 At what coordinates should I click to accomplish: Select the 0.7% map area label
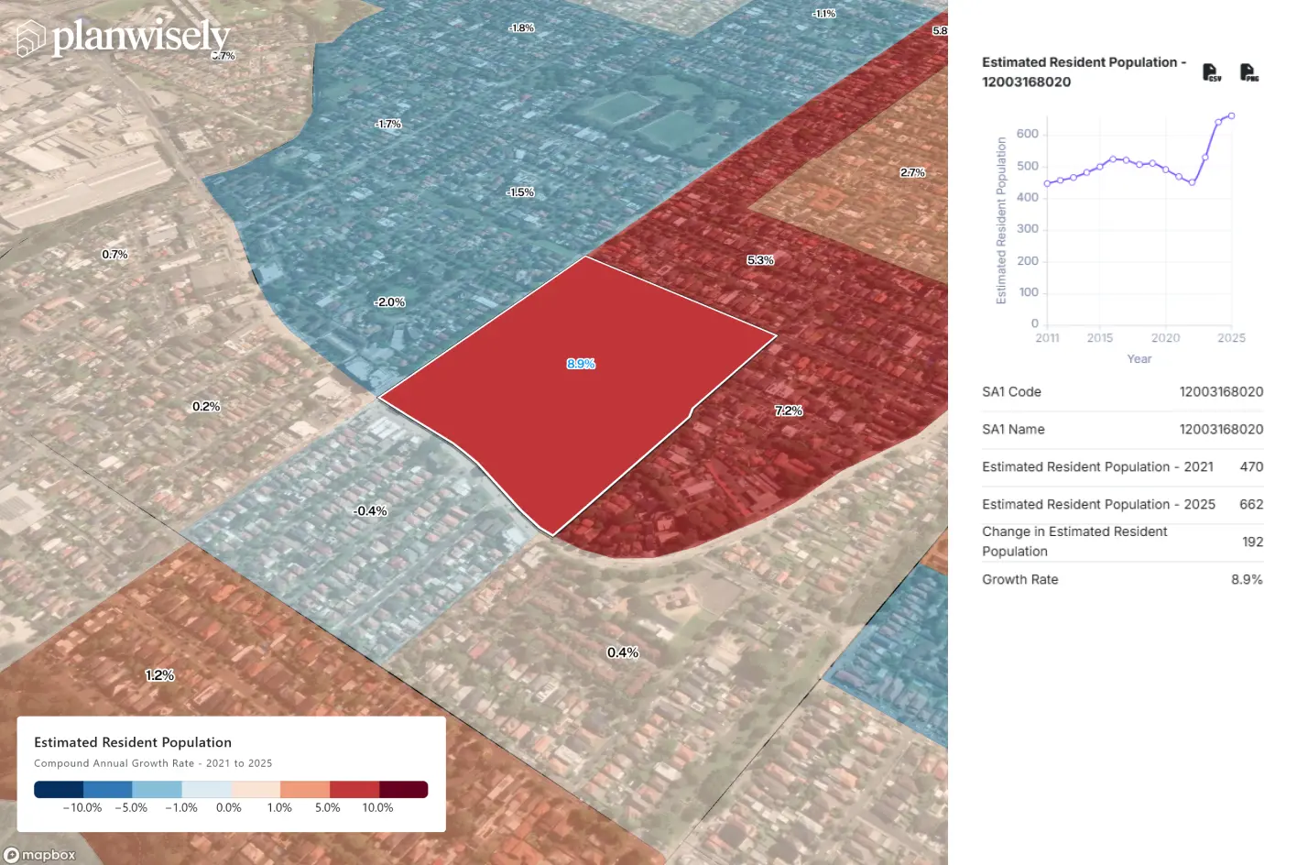click(x=114, y=254)
